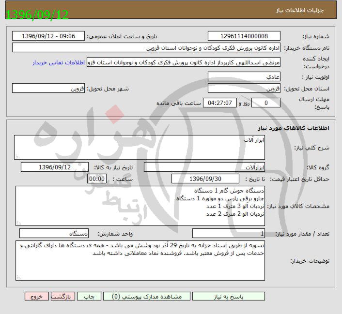
Task: Click the خروج exit button
Action: tap(37, 297)
